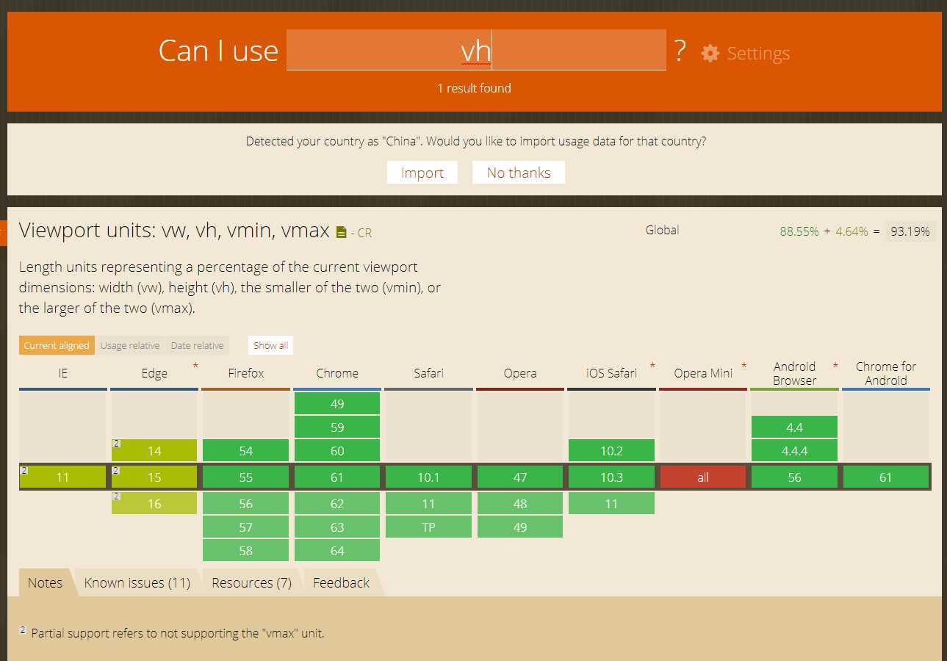This screenshot has width=947, height=661.
Task: Click the Chrome column header
Action: coord(337,373)
